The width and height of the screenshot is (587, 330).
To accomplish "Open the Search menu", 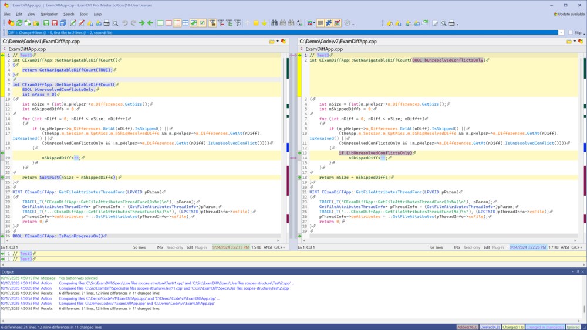I will click(69, 14).
